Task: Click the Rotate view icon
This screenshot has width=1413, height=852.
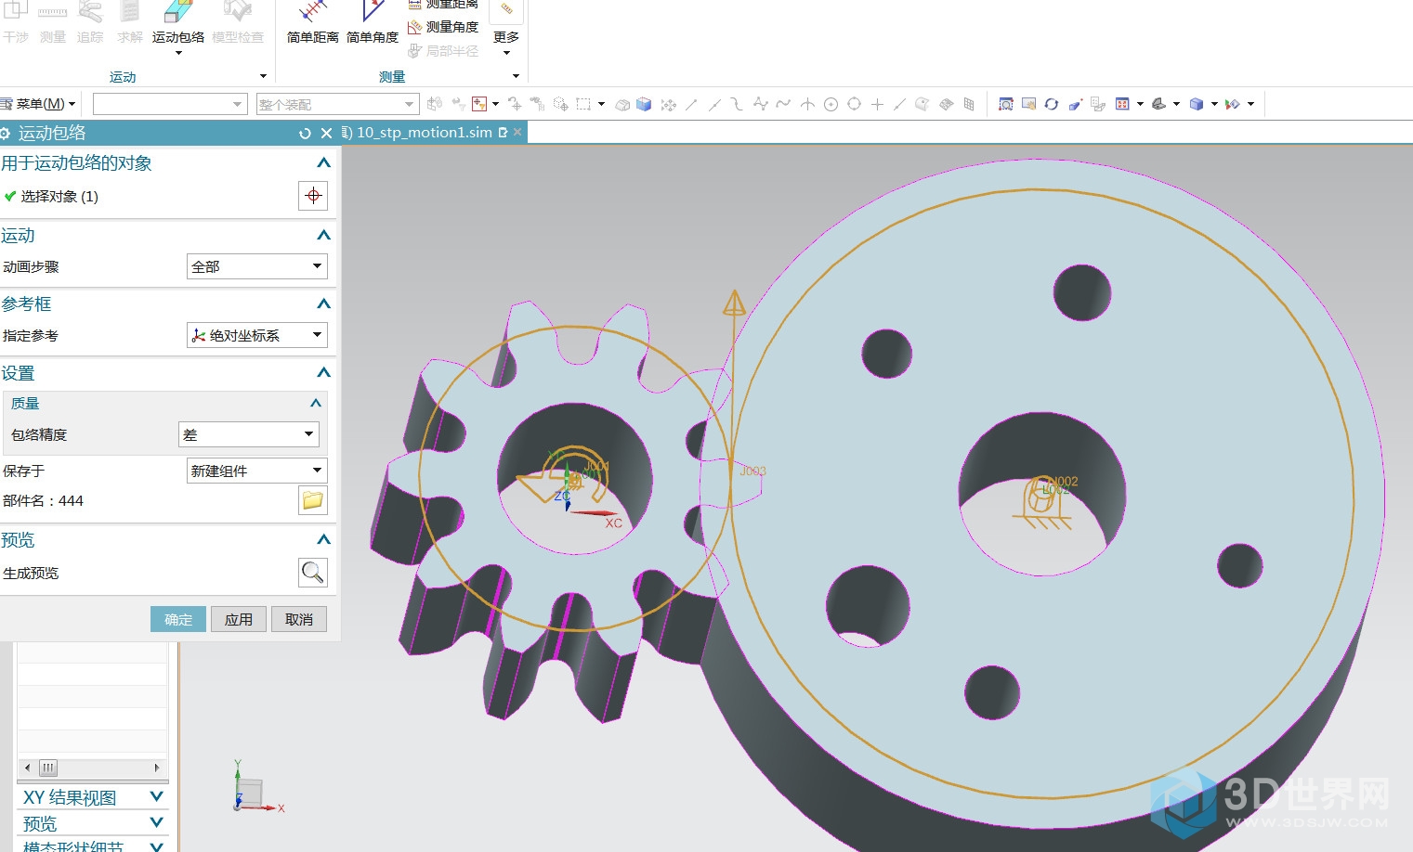Action: pos(1051,104)
